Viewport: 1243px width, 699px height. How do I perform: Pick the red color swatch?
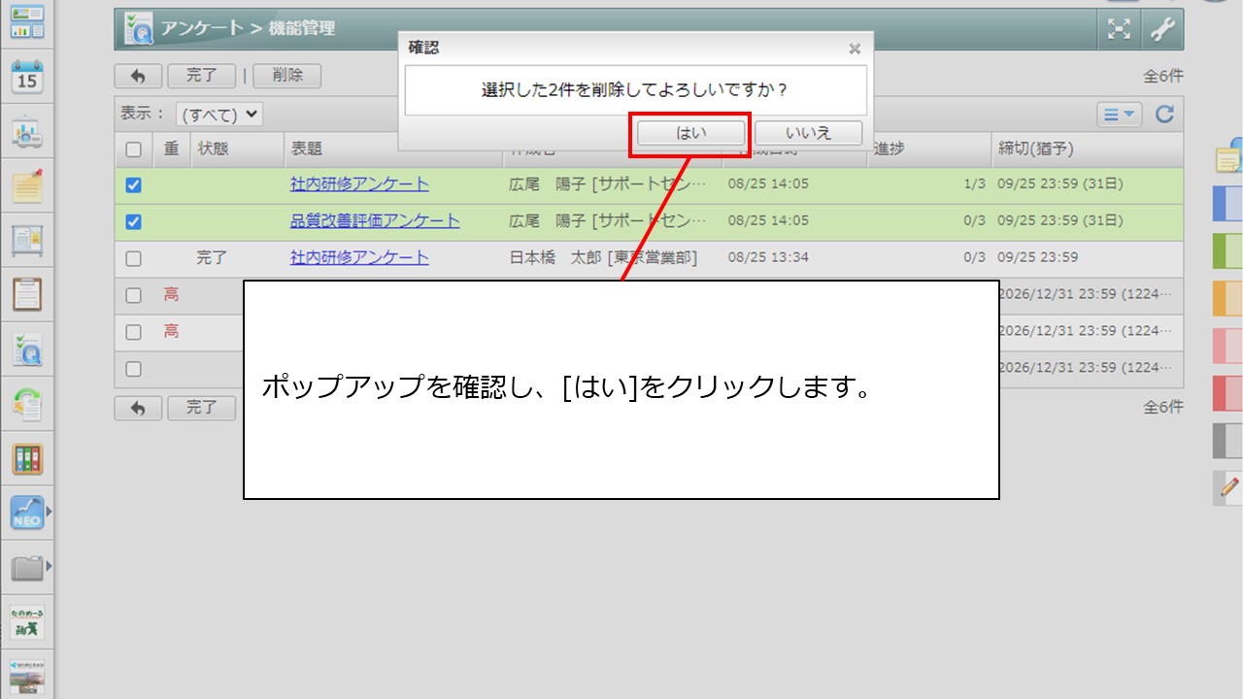1227,392
